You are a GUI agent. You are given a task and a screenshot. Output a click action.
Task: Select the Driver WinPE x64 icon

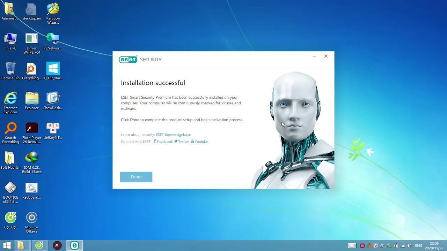coord(32,44)
